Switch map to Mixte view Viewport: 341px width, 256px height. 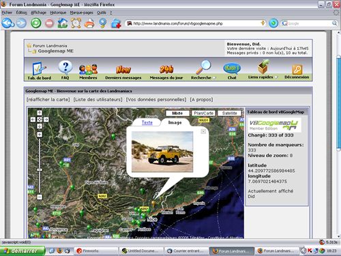click(x=177, y=113)
